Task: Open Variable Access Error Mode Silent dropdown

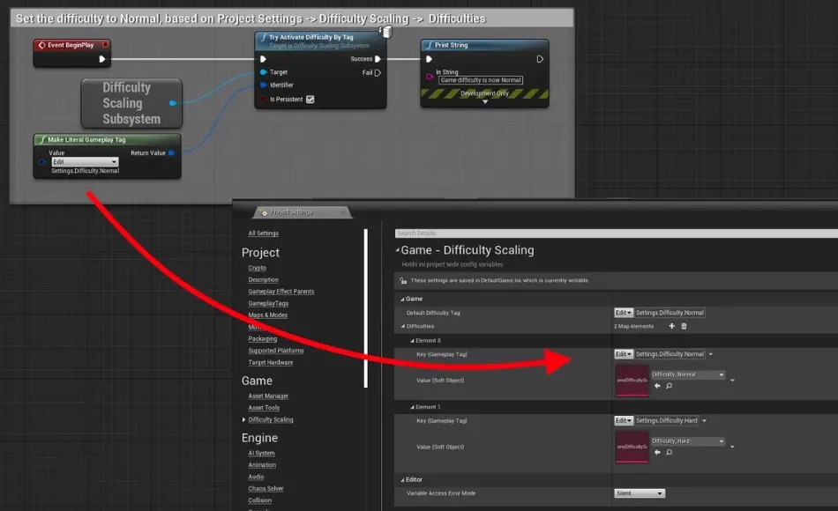Action: (x=640, y=493)
